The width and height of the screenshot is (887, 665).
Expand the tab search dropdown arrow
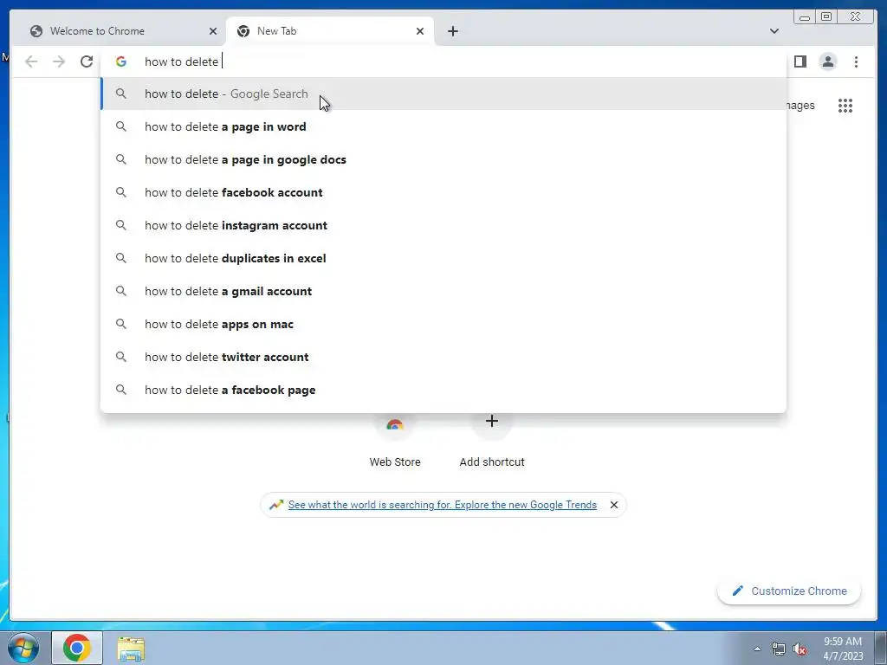[x=774, y=31]
